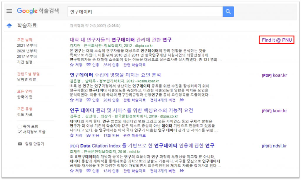Uncheck the 서지정보 포함 checkbox

20,132
